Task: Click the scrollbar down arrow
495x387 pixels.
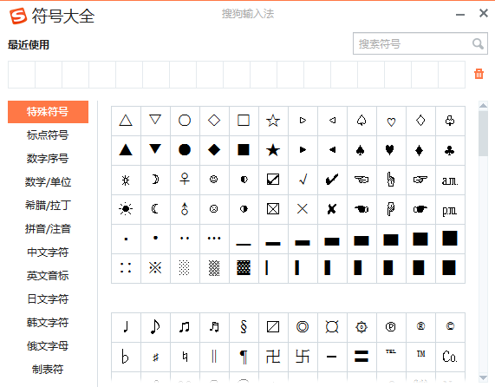Action: pyautogui.click(x=484, y=377)
